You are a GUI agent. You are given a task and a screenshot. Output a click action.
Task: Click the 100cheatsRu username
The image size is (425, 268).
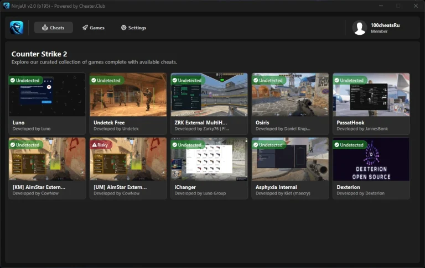385,25
